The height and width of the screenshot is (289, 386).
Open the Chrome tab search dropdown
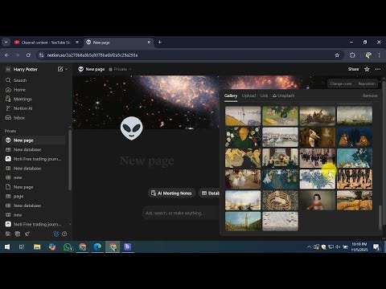(x=6, y=43)
